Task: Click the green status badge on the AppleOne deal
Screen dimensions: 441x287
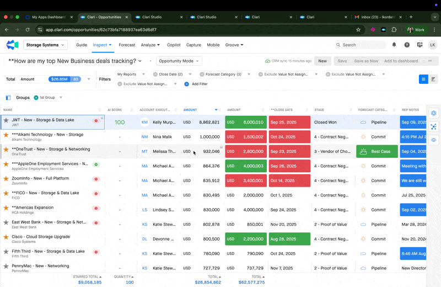Action: [x=96, y=164]
